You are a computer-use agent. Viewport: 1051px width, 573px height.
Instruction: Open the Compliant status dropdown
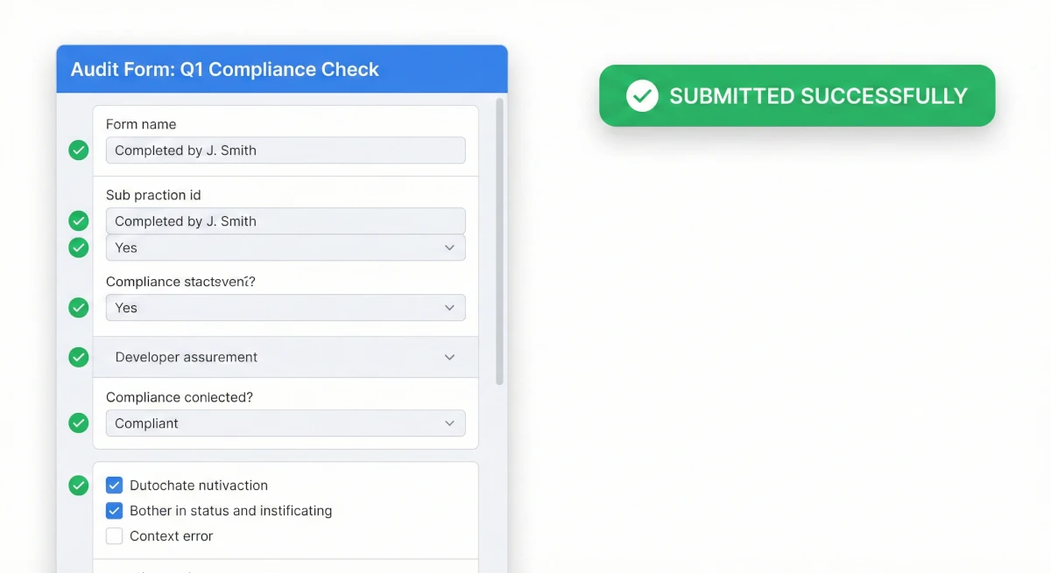(x=286, y=423)
